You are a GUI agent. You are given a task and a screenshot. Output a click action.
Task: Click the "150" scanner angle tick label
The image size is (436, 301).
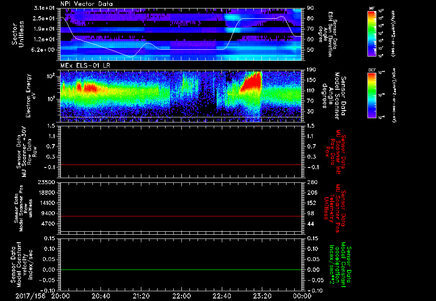311,80
